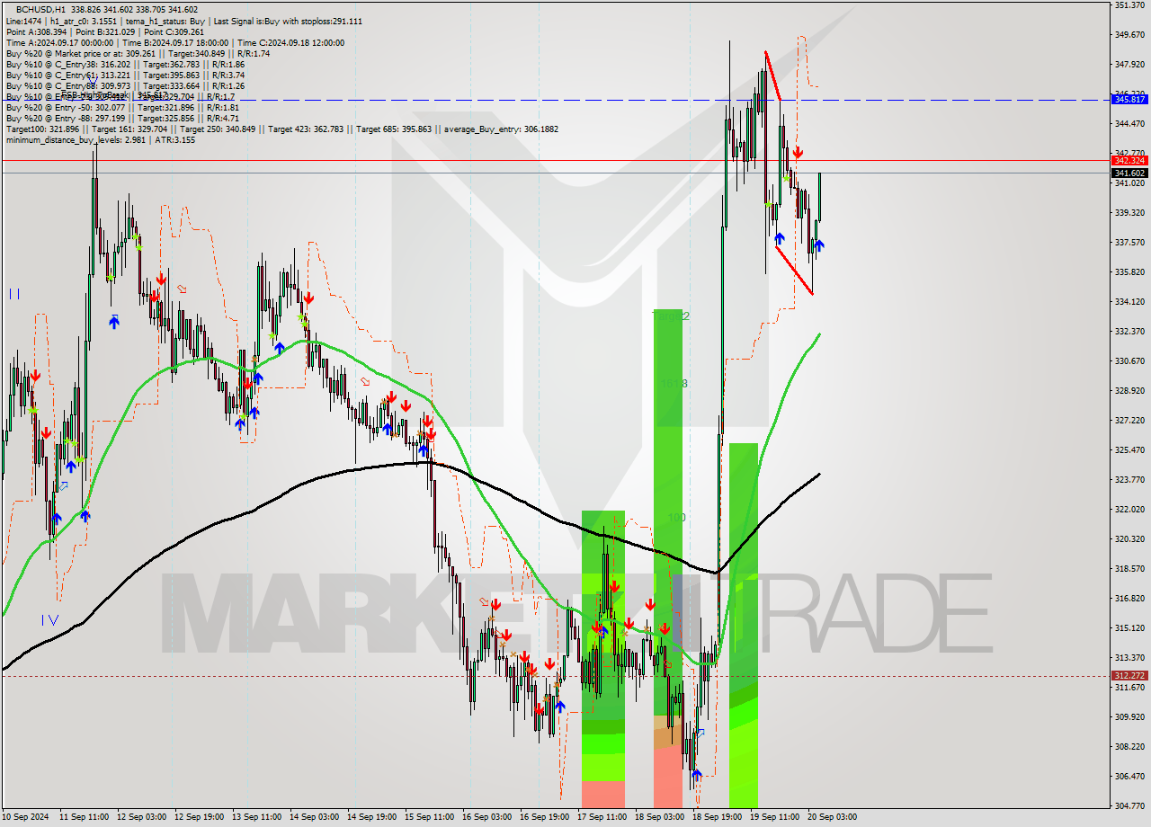This screenshot has height=827, width=1151.
Task: Click the BCHUSD,H1 chart title
Action: 40,9
